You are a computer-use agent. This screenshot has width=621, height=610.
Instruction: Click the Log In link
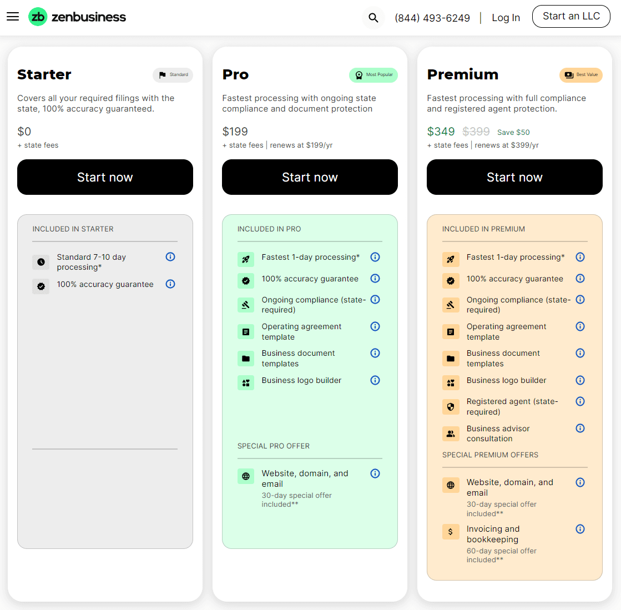coord(506,18)
